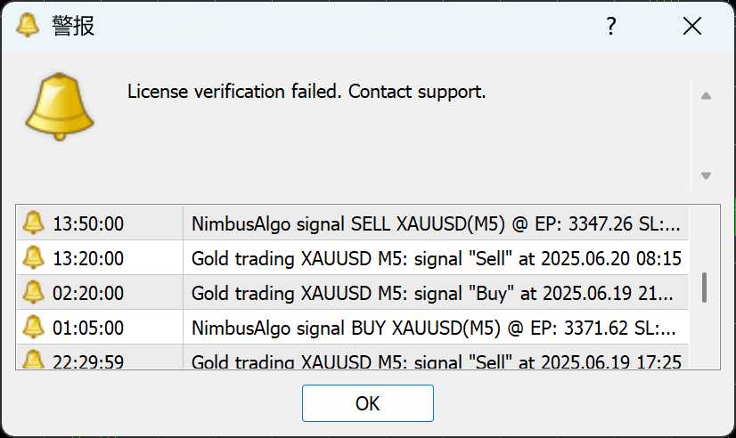The image size is (736, 438).
Task: Click the large yellow alert bell icon
Action: click(59, 107)
